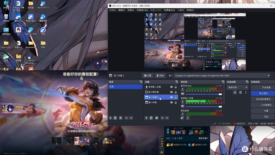This screenshot has height=155, width=275.
Task: Open options menu for 桌面音频 channel
Action: point(183,114)
